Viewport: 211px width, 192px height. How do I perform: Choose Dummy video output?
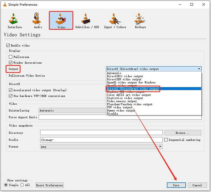154,110
